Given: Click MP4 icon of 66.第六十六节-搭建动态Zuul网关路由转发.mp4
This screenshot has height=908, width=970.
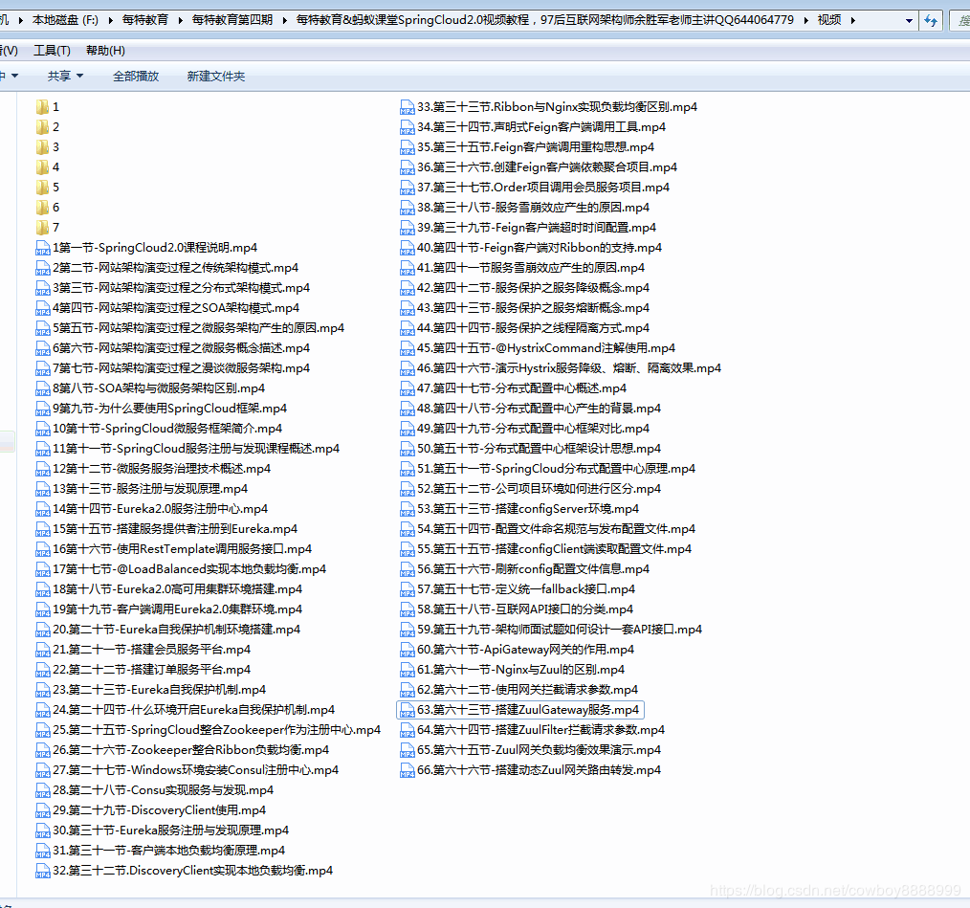Looking at the screenshot, I should tap(408, 770).
